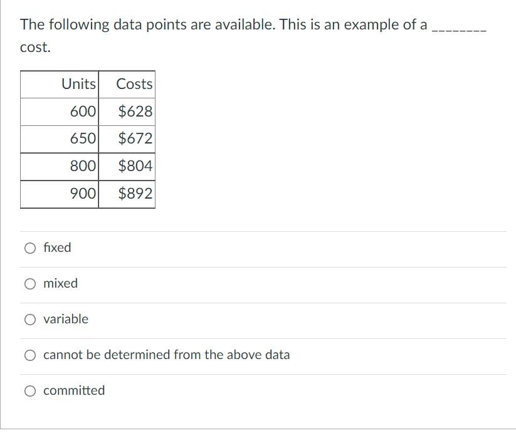Click the fixed answer label text
This screenshot has width=516, height=433.
click(x=57, y=248)
